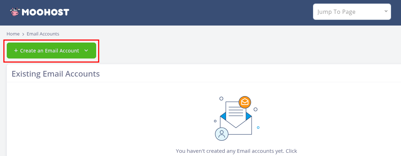This screenshot has height=156, width=401.
Task: Click the small circle right of the orange badge
Action: pyautogui.click(x=256, y=109)
